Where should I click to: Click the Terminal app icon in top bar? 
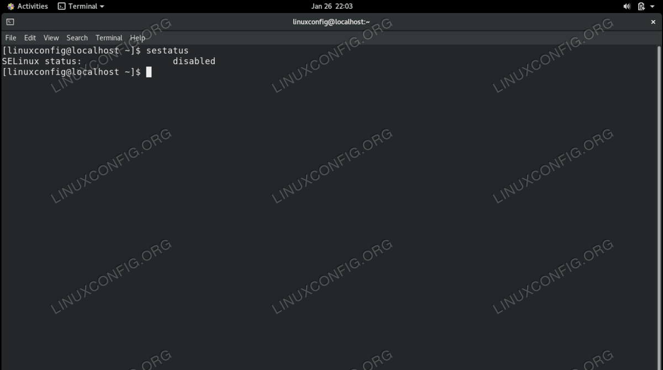coord(61,6)
